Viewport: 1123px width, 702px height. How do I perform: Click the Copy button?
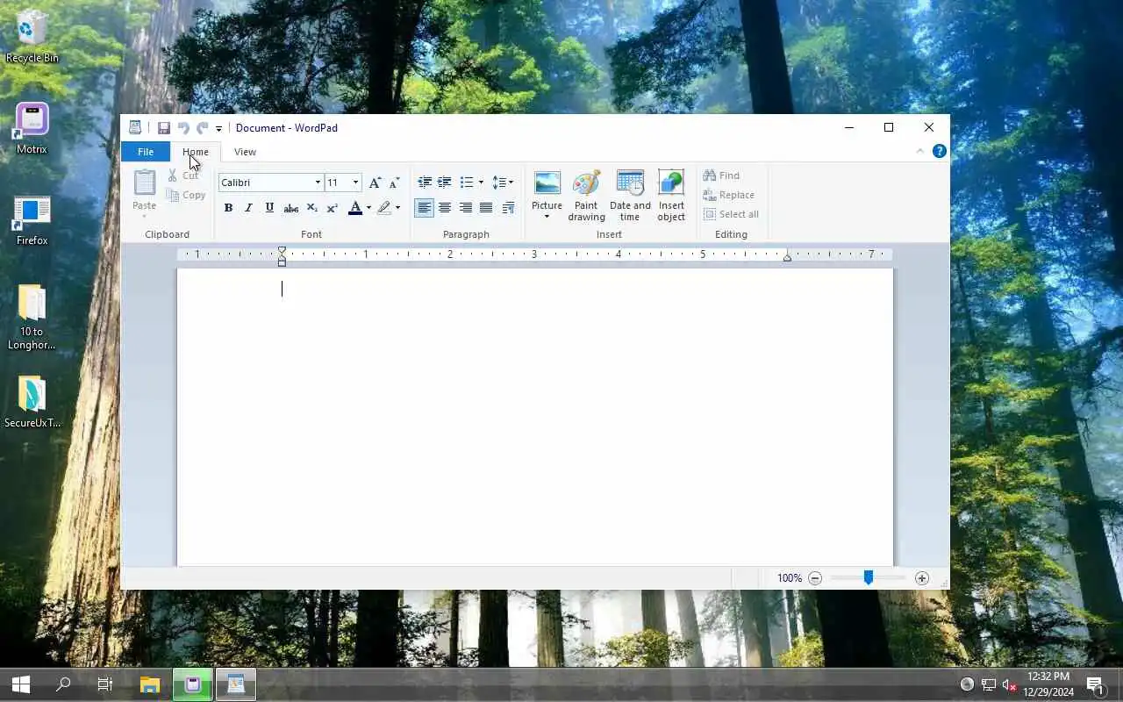pos(186,195)
